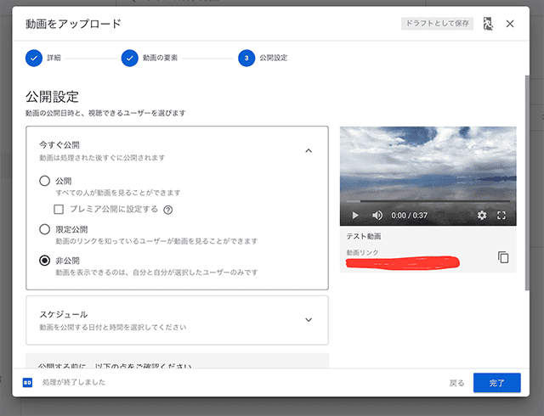The image size is (544, 416).
Task: Click the ドラフトとして保存 button
Action: pyautogui.click(x=437, y=24)
